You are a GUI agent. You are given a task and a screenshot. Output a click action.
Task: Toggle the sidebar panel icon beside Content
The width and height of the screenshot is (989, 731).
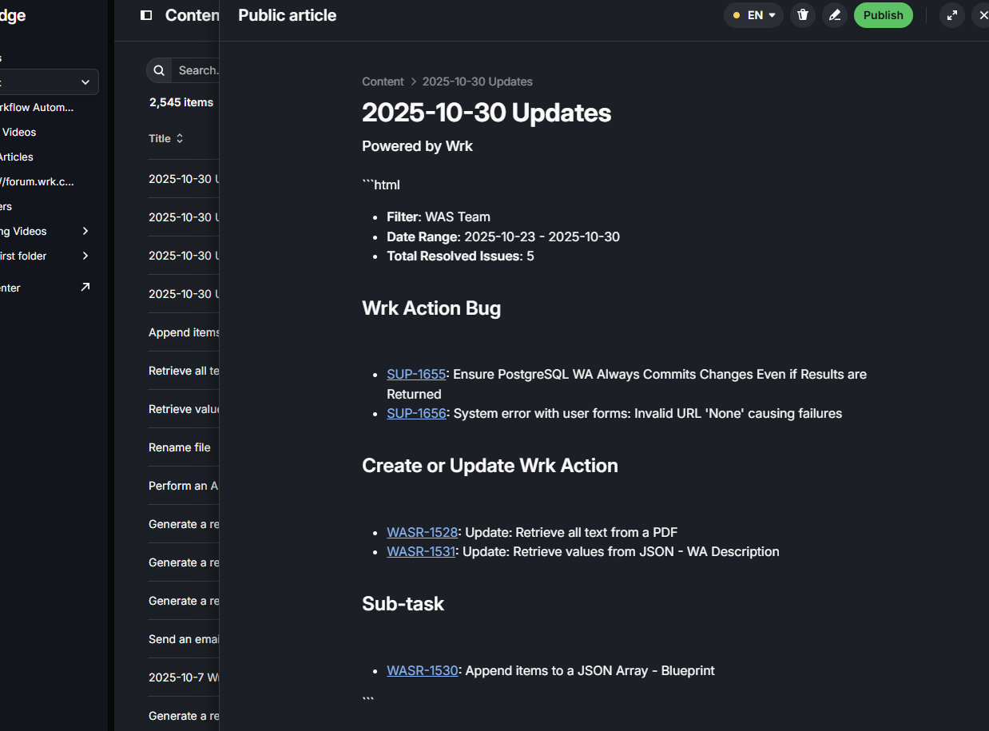146,15
